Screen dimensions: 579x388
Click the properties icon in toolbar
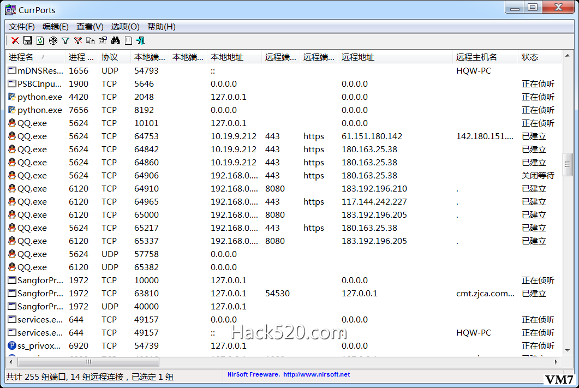pos(103,40)
